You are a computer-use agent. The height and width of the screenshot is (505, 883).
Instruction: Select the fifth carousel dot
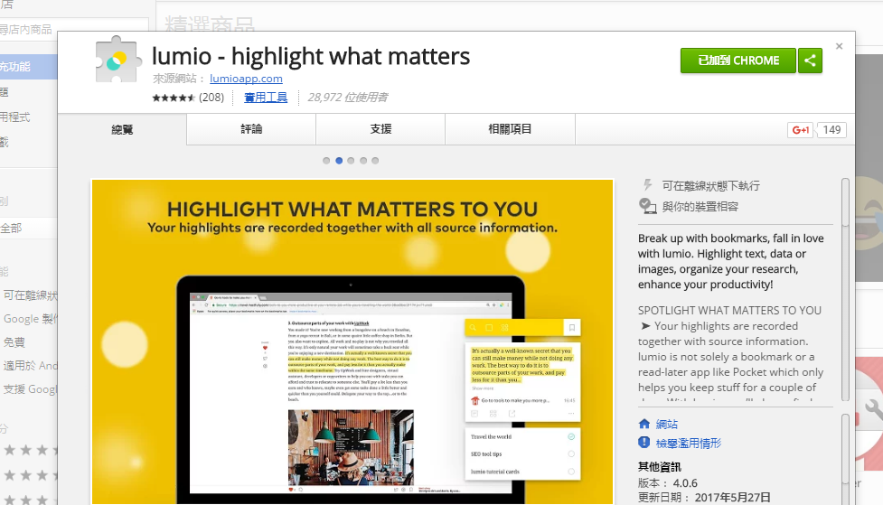375,161
